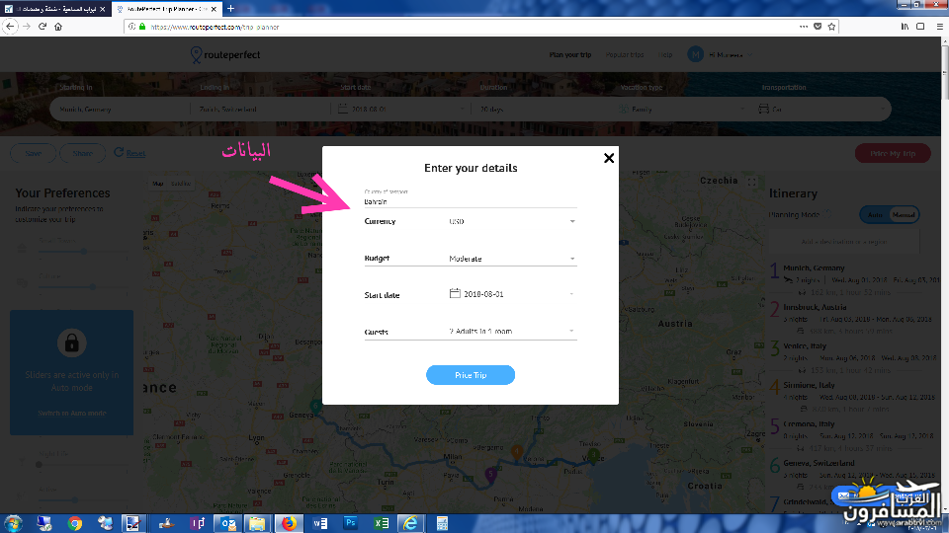This screenshot has height=533, width=949.
Task: Click the calendar icon beside 2018-08-01
Action: click(x=455, y=294)
